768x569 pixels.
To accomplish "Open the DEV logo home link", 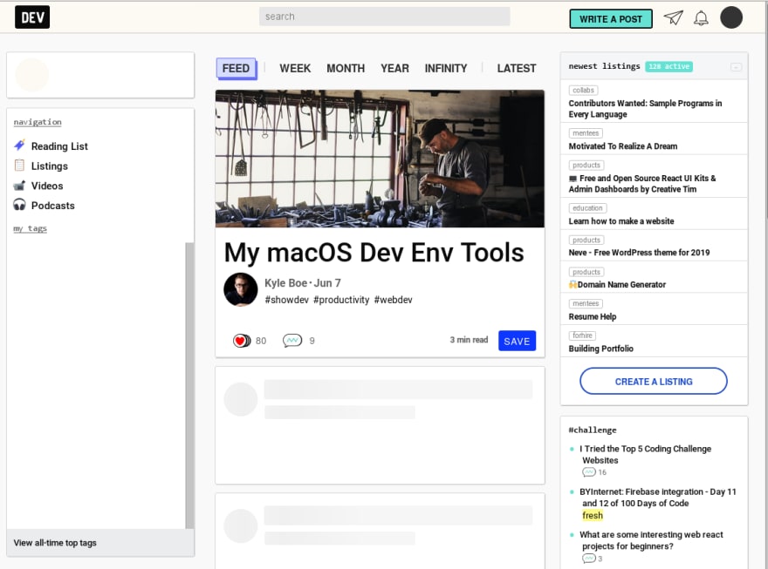I will 32,17.
